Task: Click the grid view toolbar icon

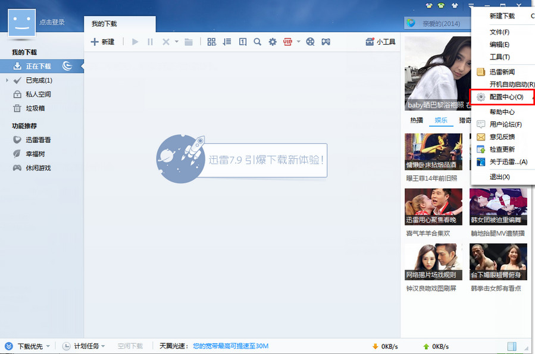Action: 212,42
